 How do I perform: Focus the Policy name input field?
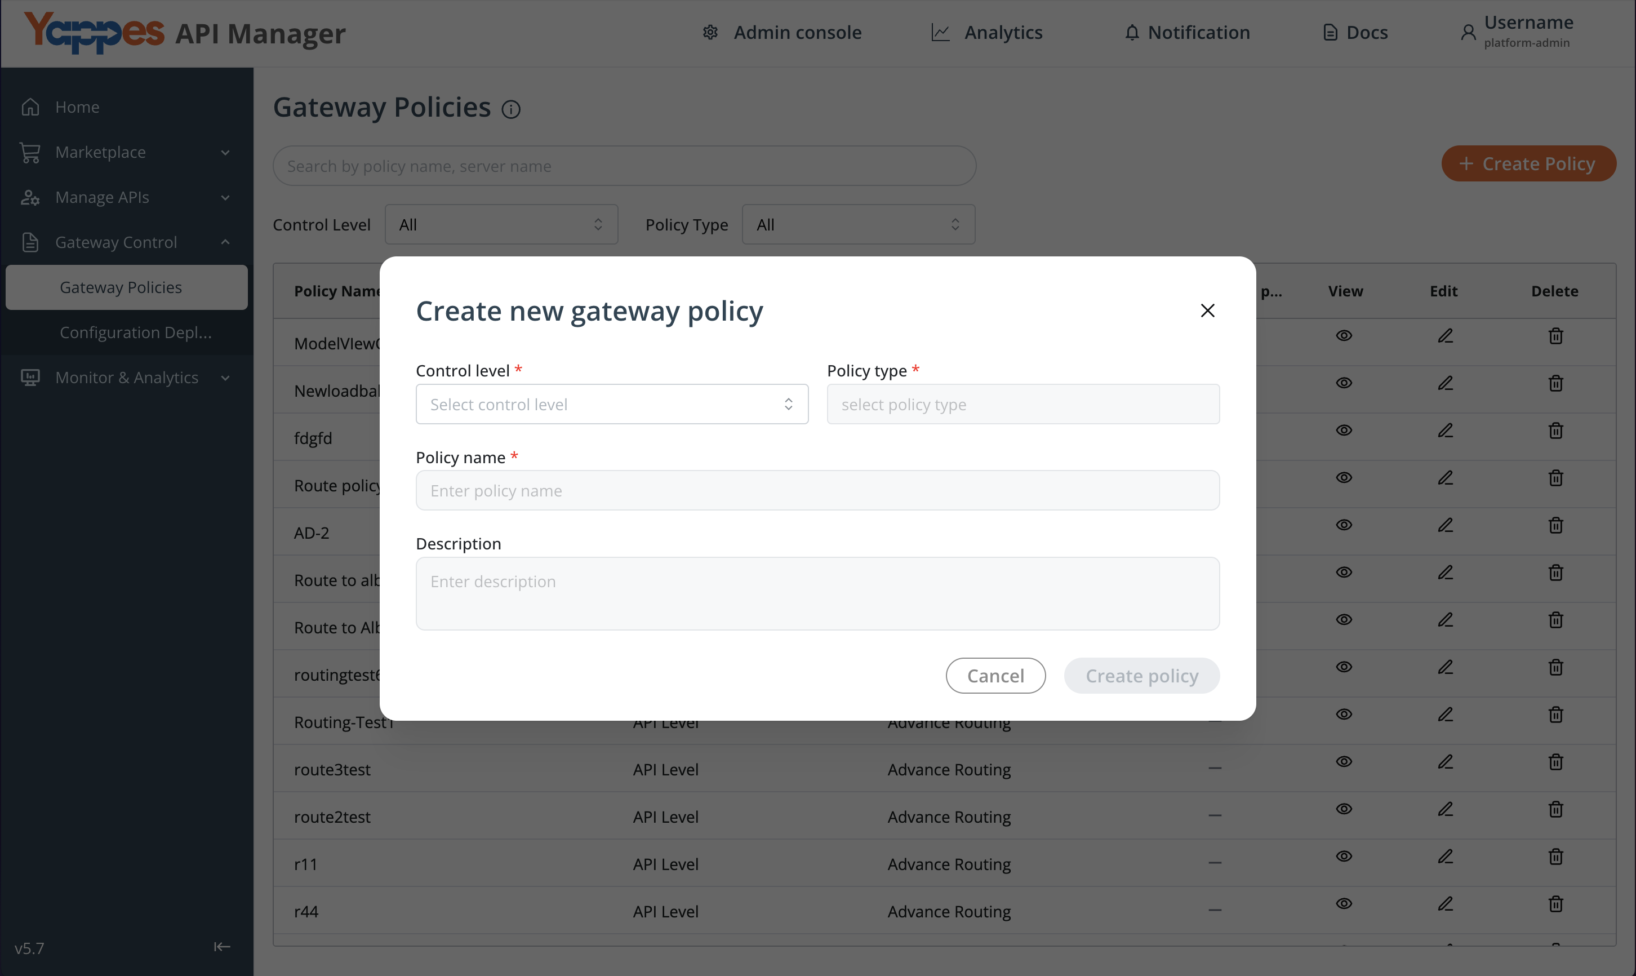[817, 490]
